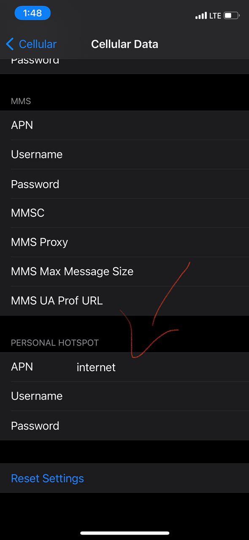Edit the MMS APN field
This screenshot has height=540, width=249.
pos(124,125)
